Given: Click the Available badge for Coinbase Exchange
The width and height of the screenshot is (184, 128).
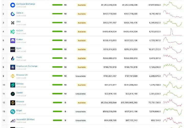Looking at the screenshot, I should [x=82, y=5].
